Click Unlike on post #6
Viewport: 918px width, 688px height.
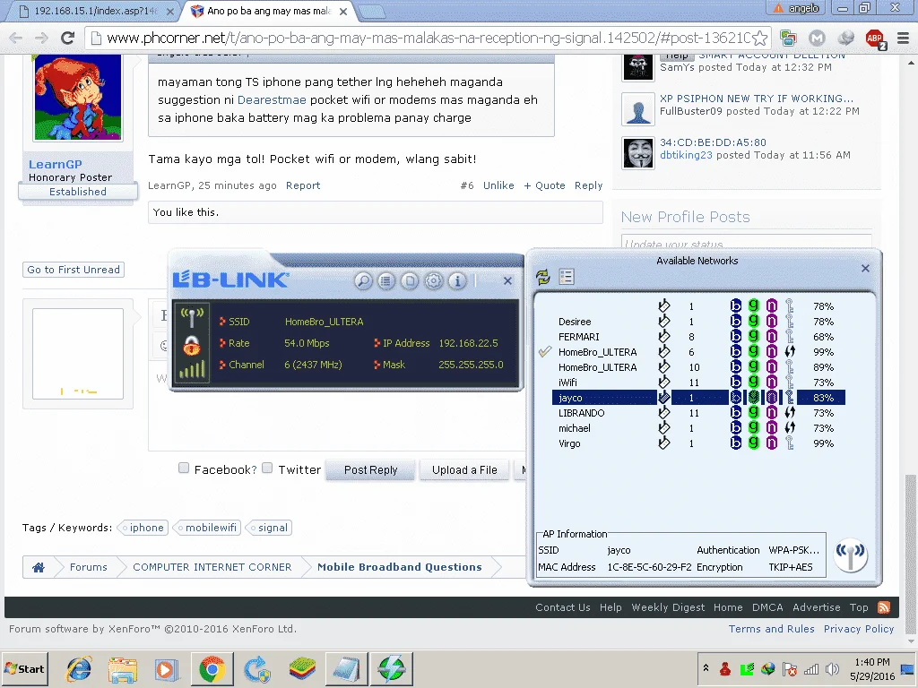(x=498, y=185)
